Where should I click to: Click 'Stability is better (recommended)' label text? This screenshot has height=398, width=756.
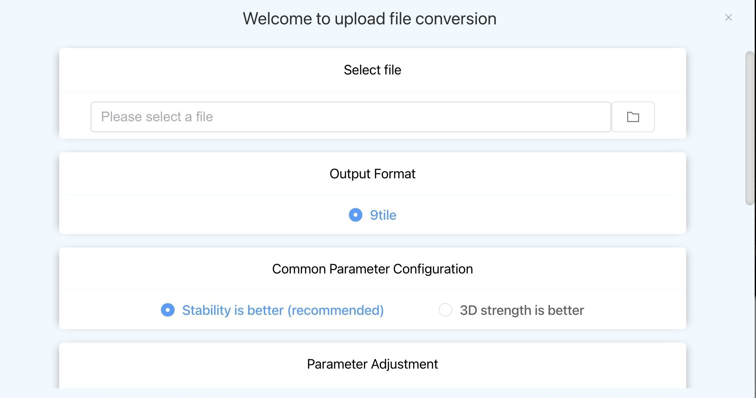tap(283, 310)
